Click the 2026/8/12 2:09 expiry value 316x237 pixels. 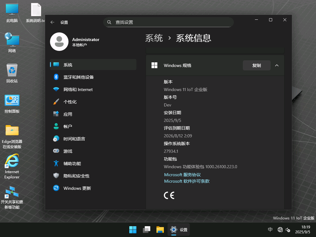point(178,136)
